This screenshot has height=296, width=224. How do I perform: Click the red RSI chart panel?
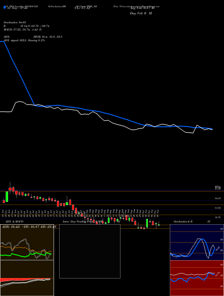point(197,278)
